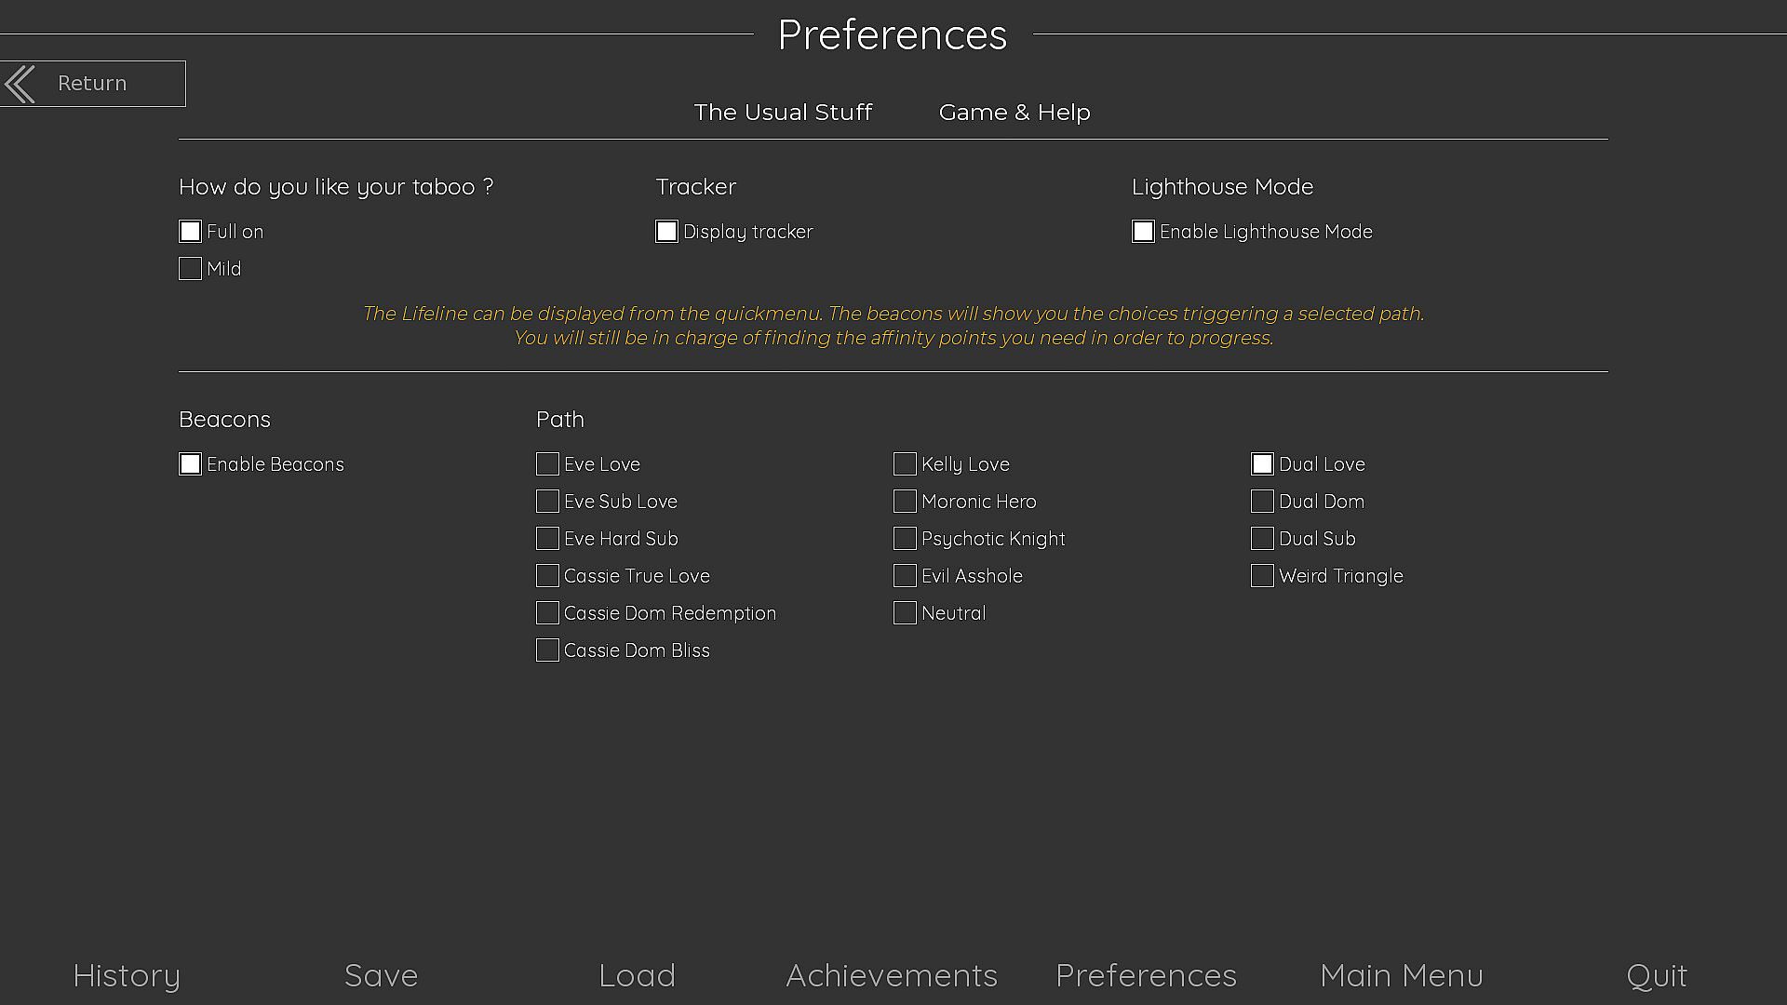Disable the Enable Beacons checkbox
Image resolution: width=1787 pixels, height=1005 pixels.
tap(191, 464)
